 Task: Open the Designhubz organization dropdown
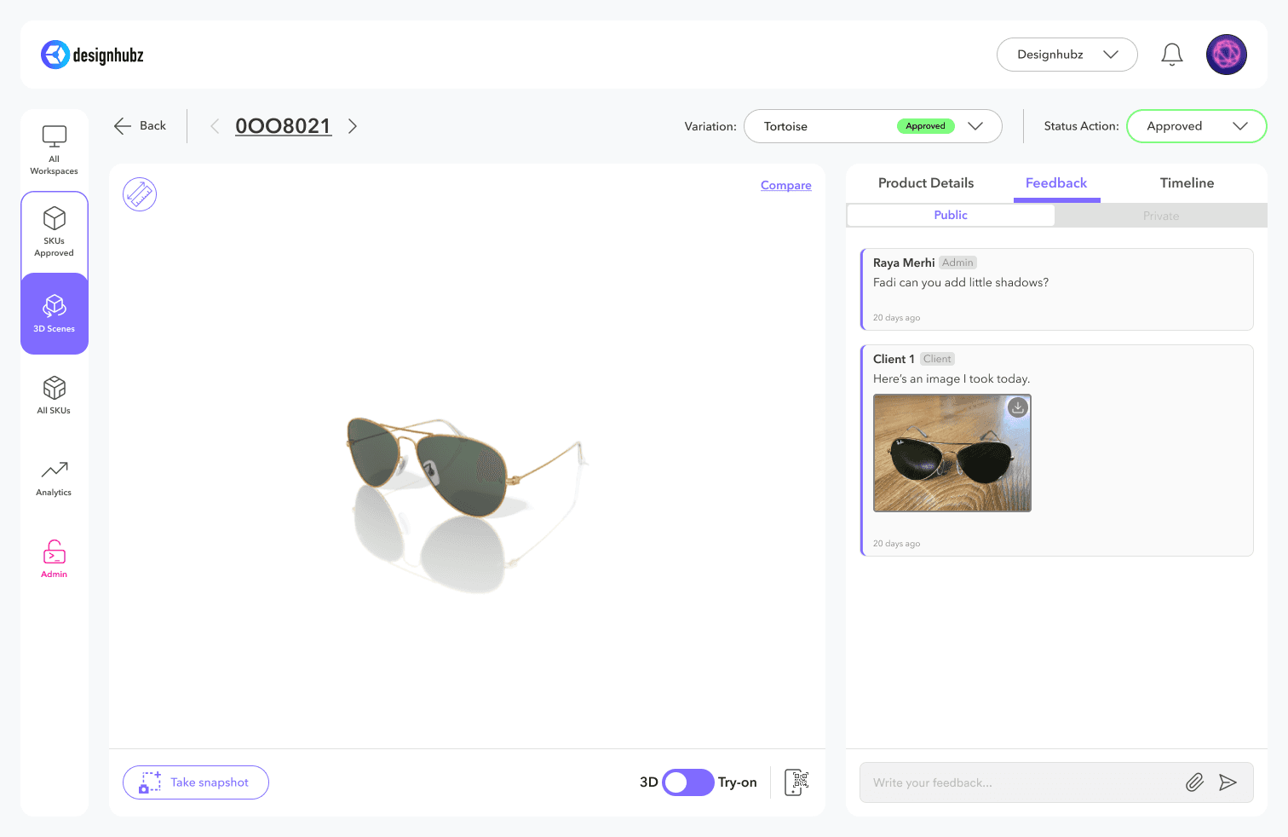(x=1067, y=55)
